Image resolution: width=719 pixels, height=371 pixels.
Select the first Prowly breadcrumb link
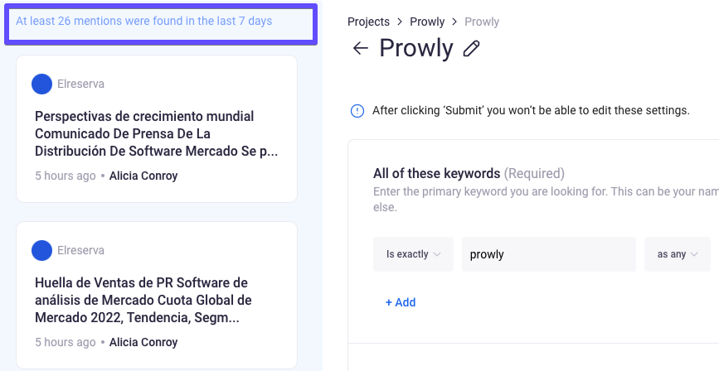[x=428, y=22]
